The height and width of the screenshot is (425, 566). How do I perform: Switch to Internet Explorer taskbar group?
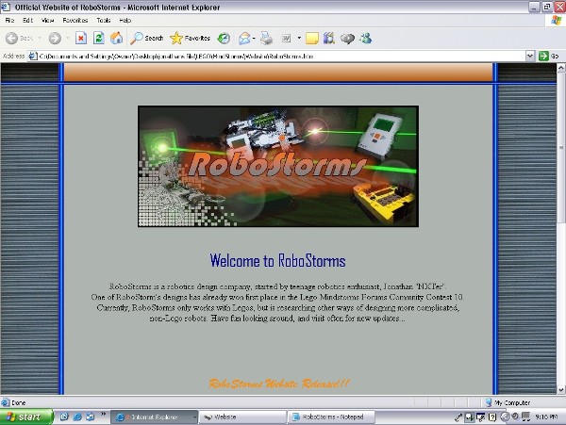[x=154, y=417]
